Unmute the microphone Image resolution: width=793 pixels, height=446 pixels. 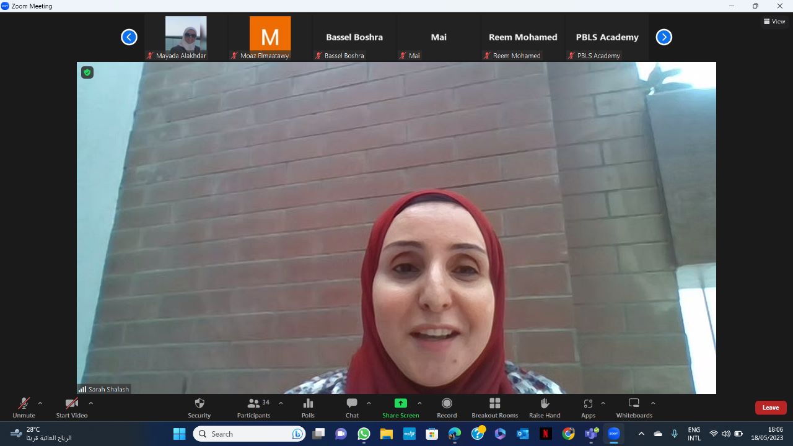24,408
